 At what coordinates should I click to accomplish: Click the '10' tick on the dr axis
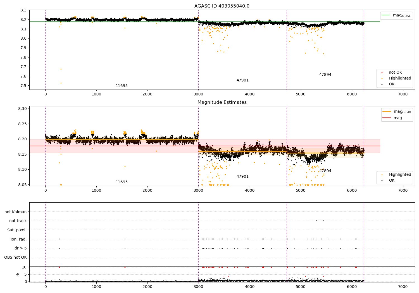pos(24,267)
